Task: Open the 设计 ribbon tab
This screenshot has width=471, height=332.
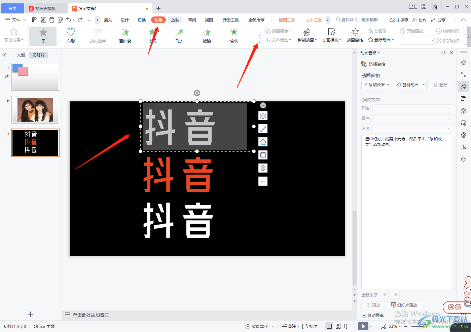Action: point(125,20)
